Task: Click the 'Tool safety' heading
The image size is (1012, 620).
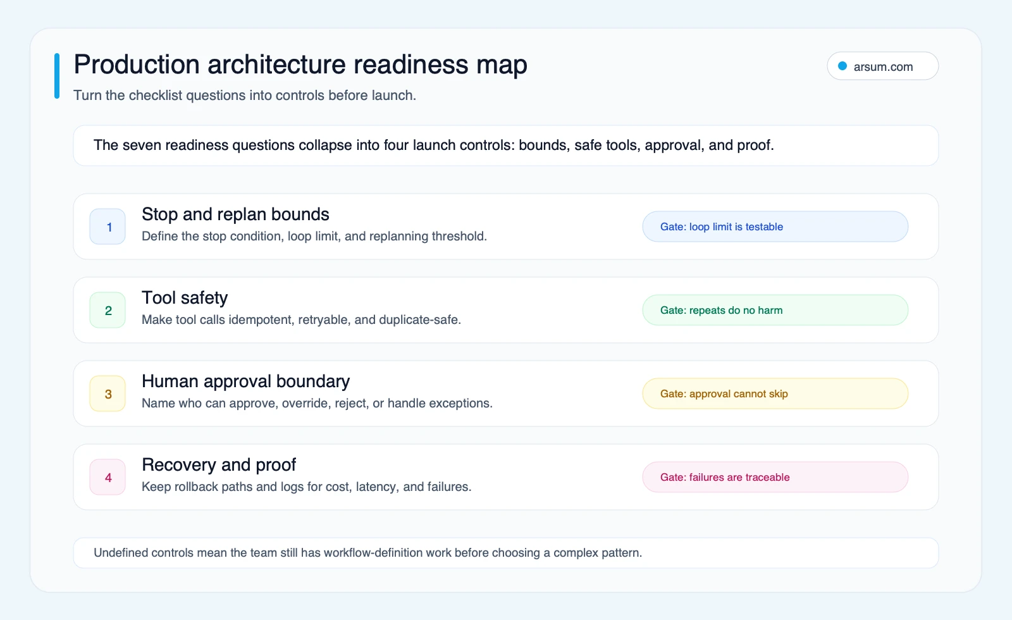Action: [x=185, y=297]
